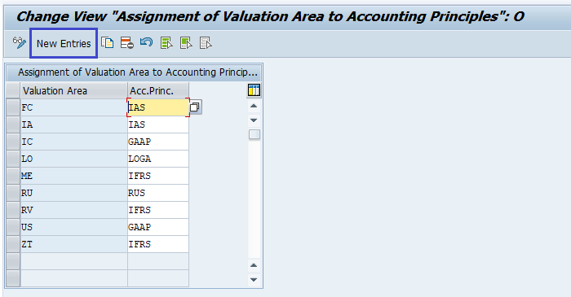Click the bottom-most scroll-down arrow of table

pyautogui.click(x=254, y=280)
